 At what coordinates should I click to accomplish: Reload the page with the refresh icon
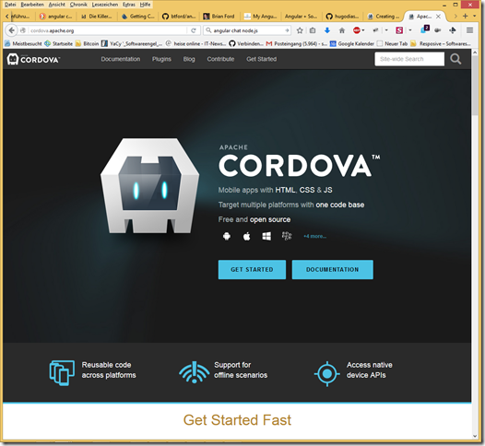coord(194,30)
